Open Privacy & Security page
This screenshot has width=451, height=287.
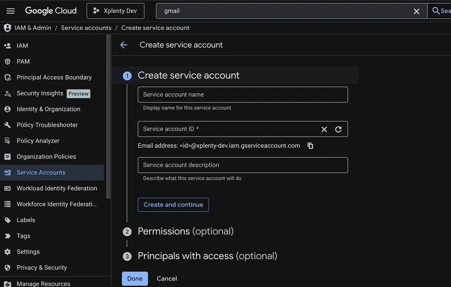pyautogui.click(x=42, y=268)
